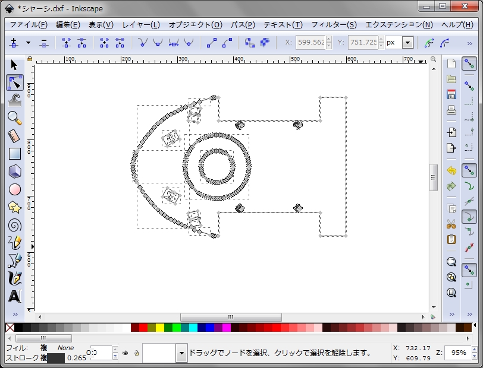Expand commands bar overflow chevron

[452, 314]
